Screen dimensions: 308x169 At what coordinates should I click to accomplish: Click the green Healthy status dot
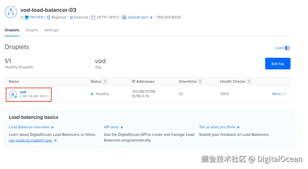(92, 94)
